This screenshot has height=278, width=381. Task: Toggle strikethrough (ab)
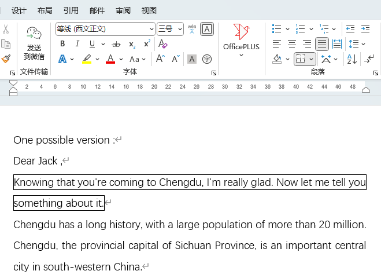(116, 44)
